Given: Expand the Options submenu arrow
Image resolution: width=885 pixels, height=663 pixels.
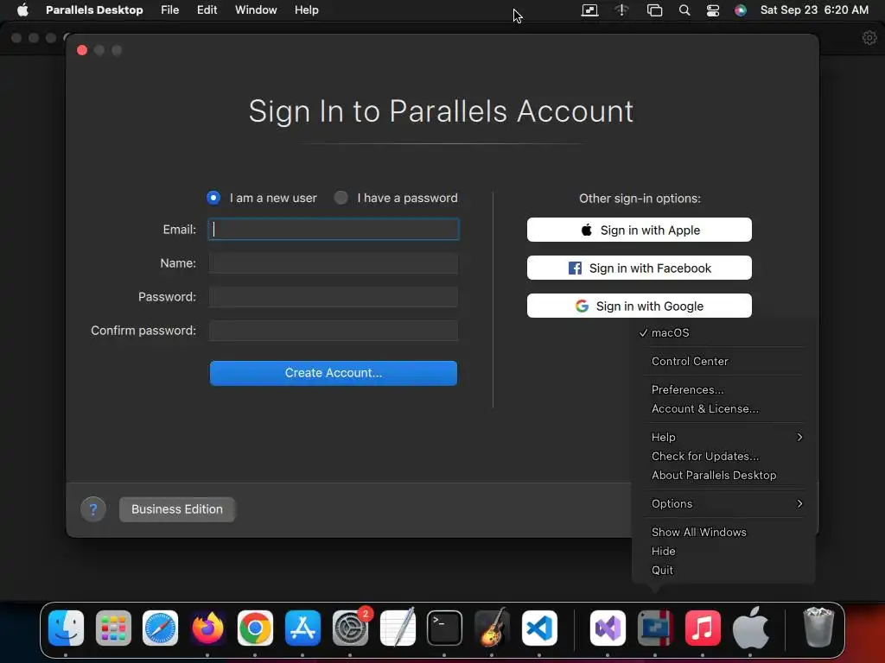Looking at the screenshot, I should [799, 503].
